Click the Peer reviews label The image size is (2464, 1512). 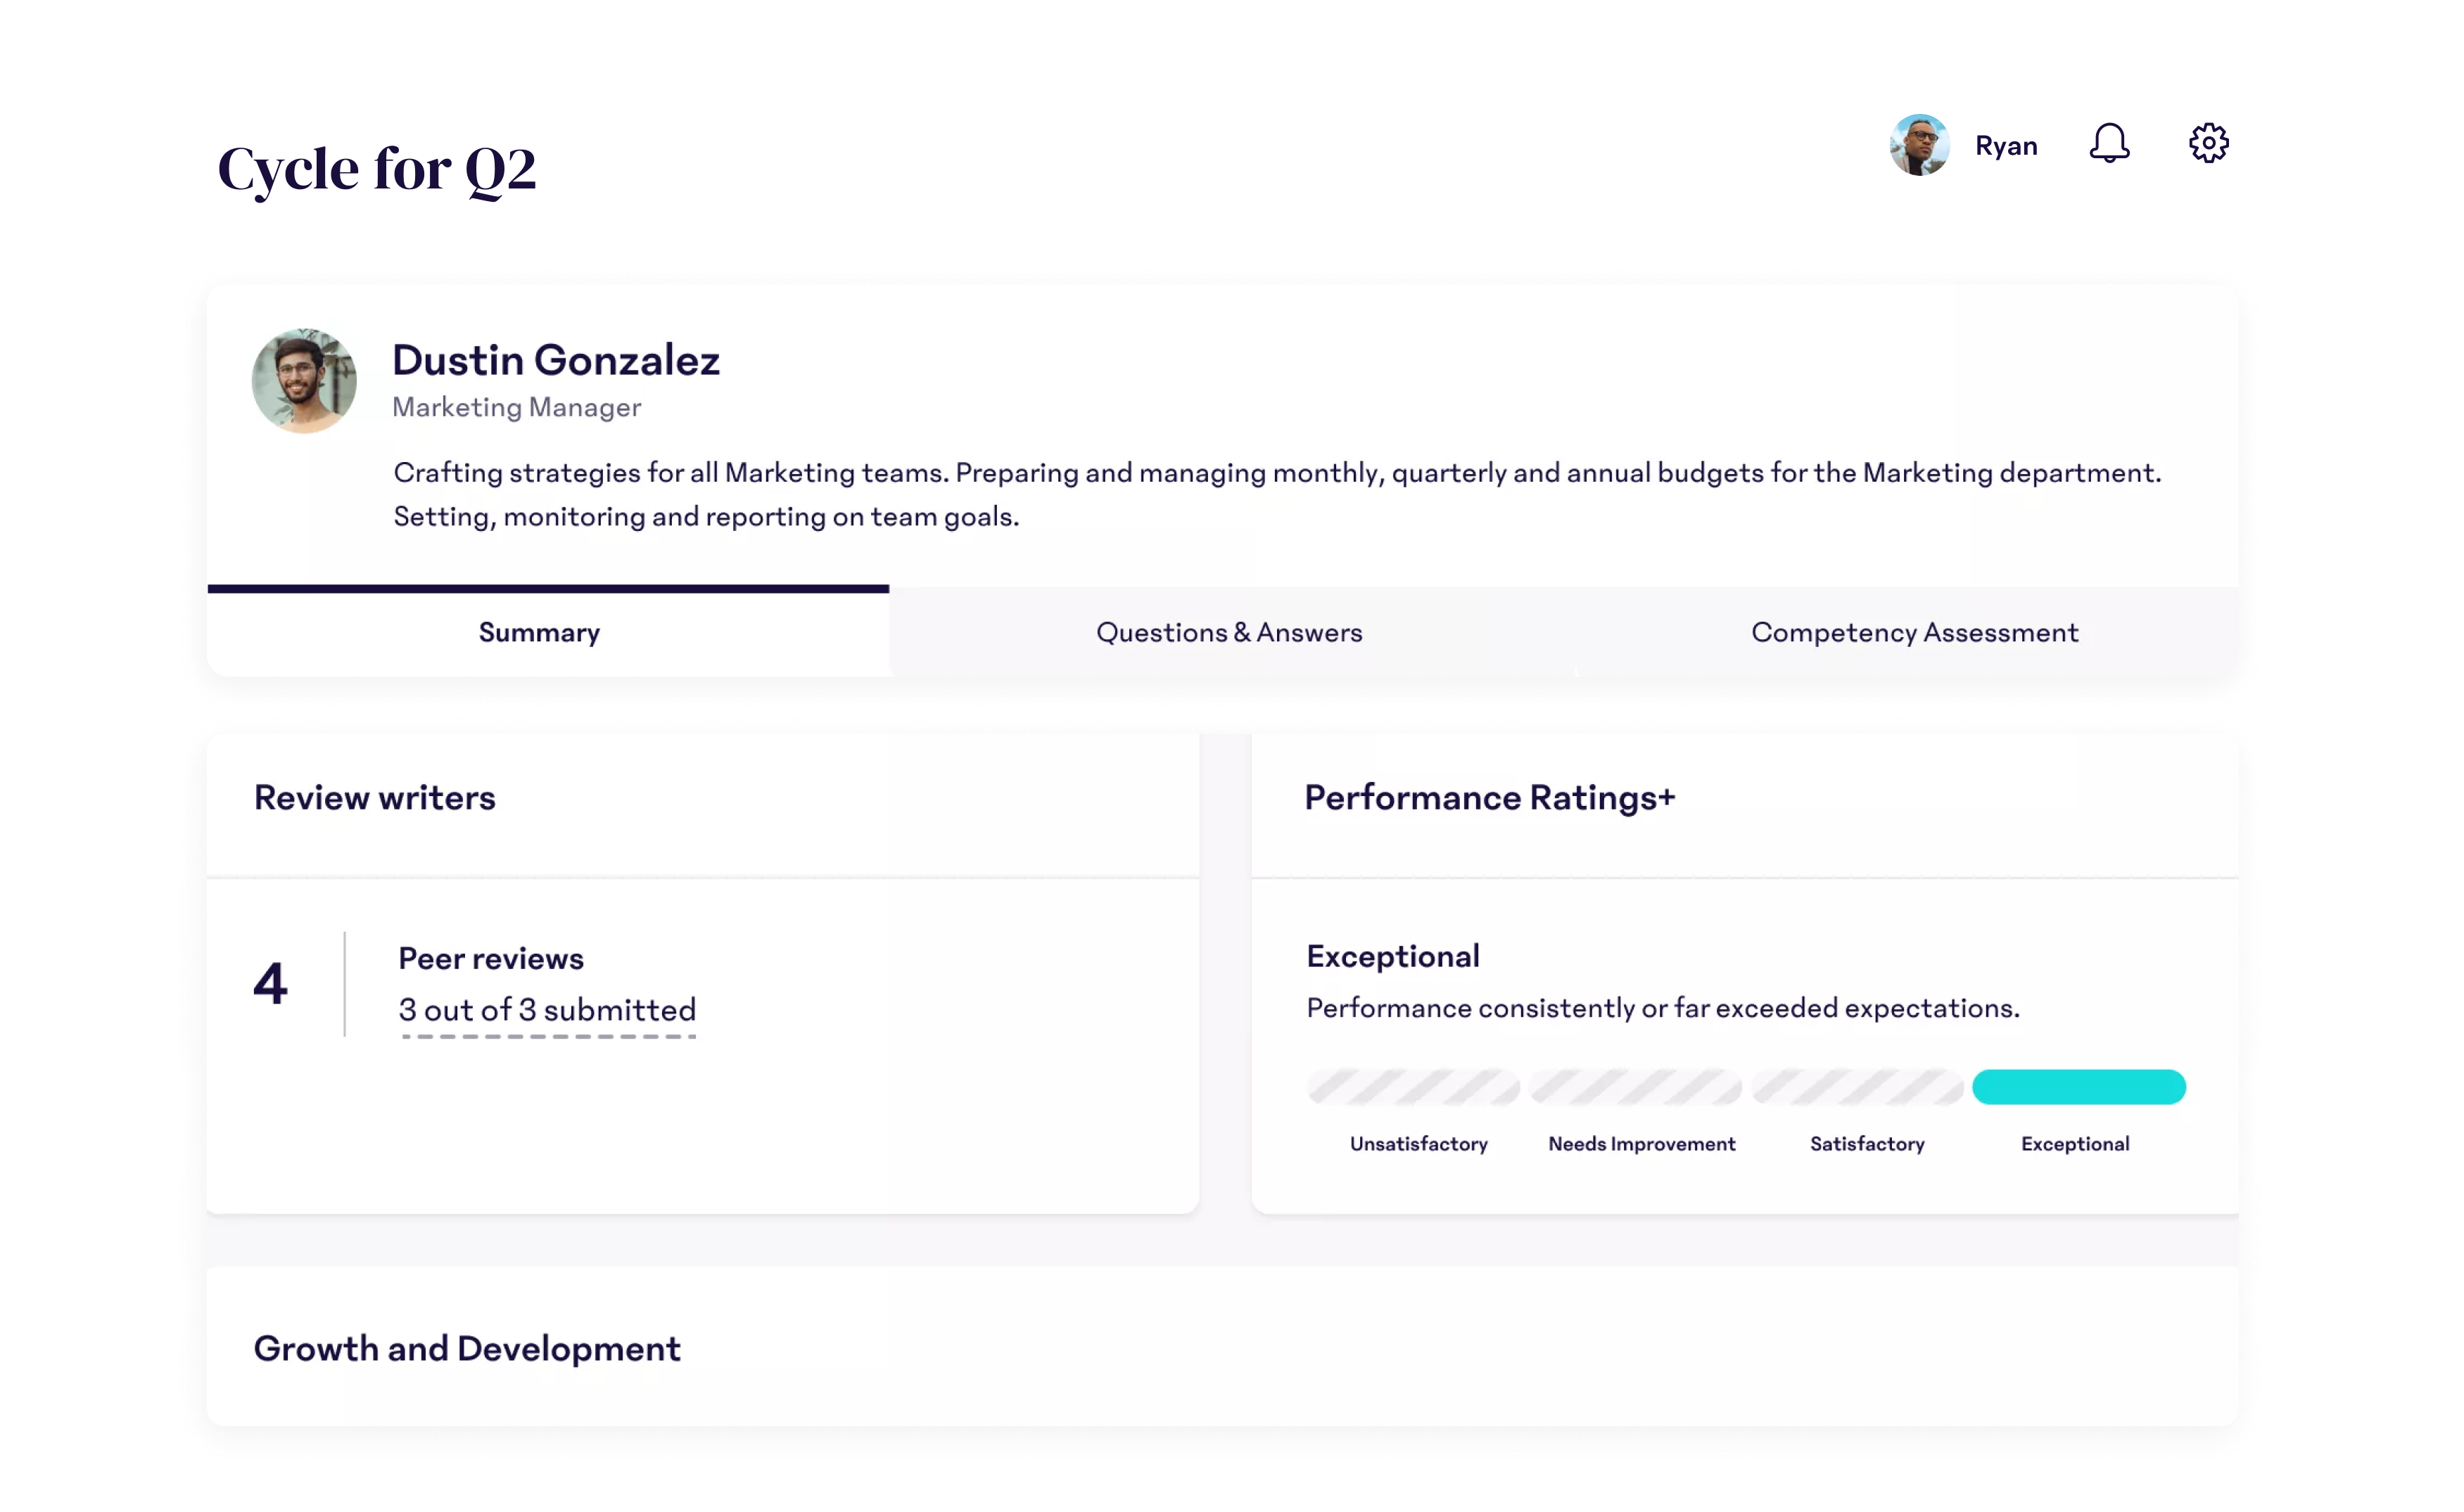click(490, 958)
